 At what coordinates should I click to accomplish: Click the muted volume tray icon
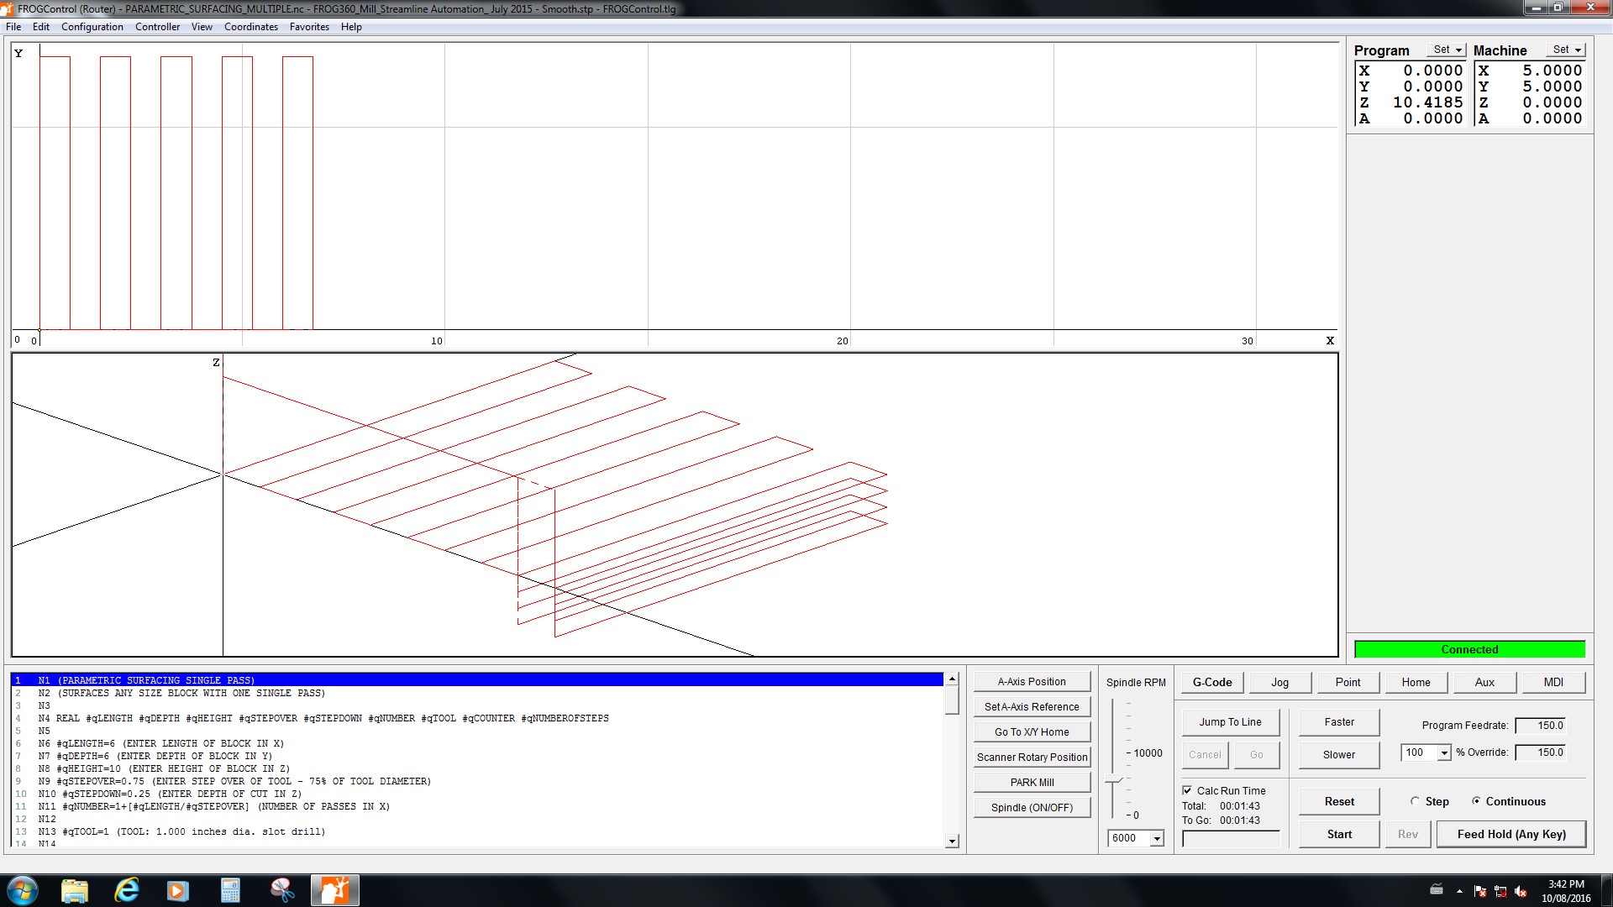pyautogui.click(x=1521, y=892)
